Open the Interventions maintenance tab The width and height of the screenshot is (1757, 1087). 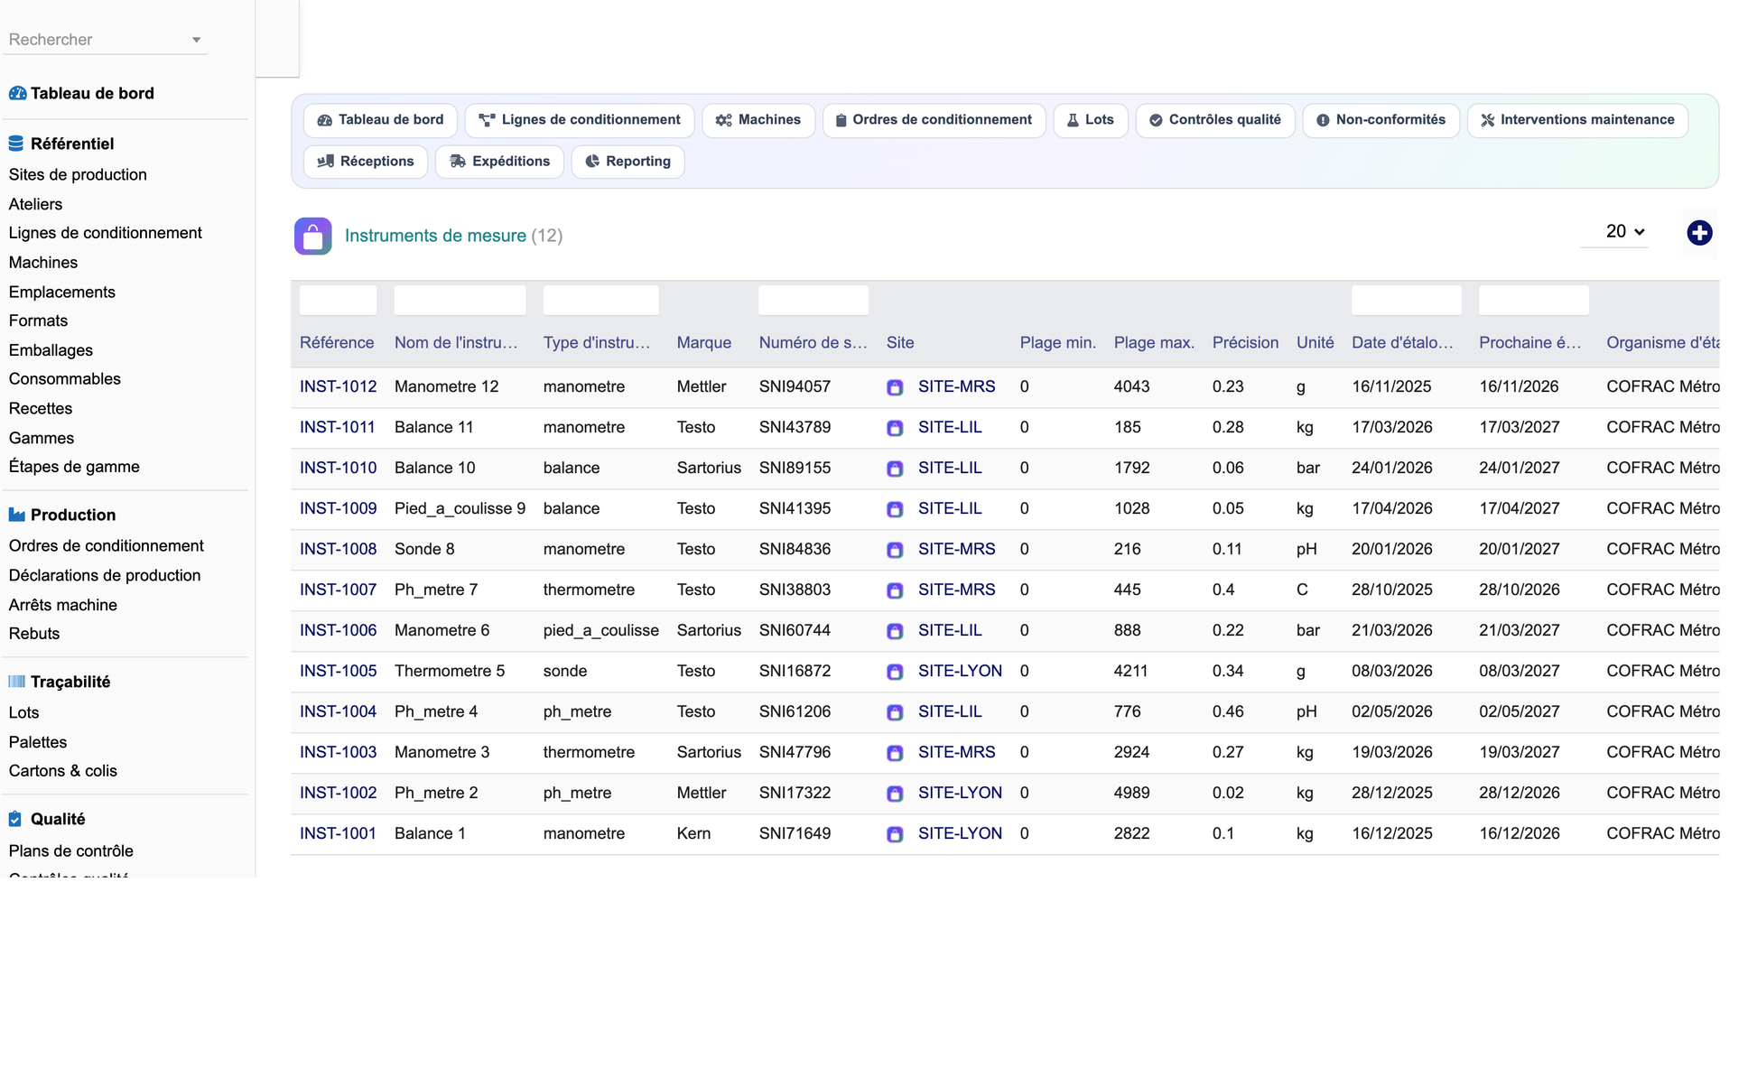click(1577, 120)
